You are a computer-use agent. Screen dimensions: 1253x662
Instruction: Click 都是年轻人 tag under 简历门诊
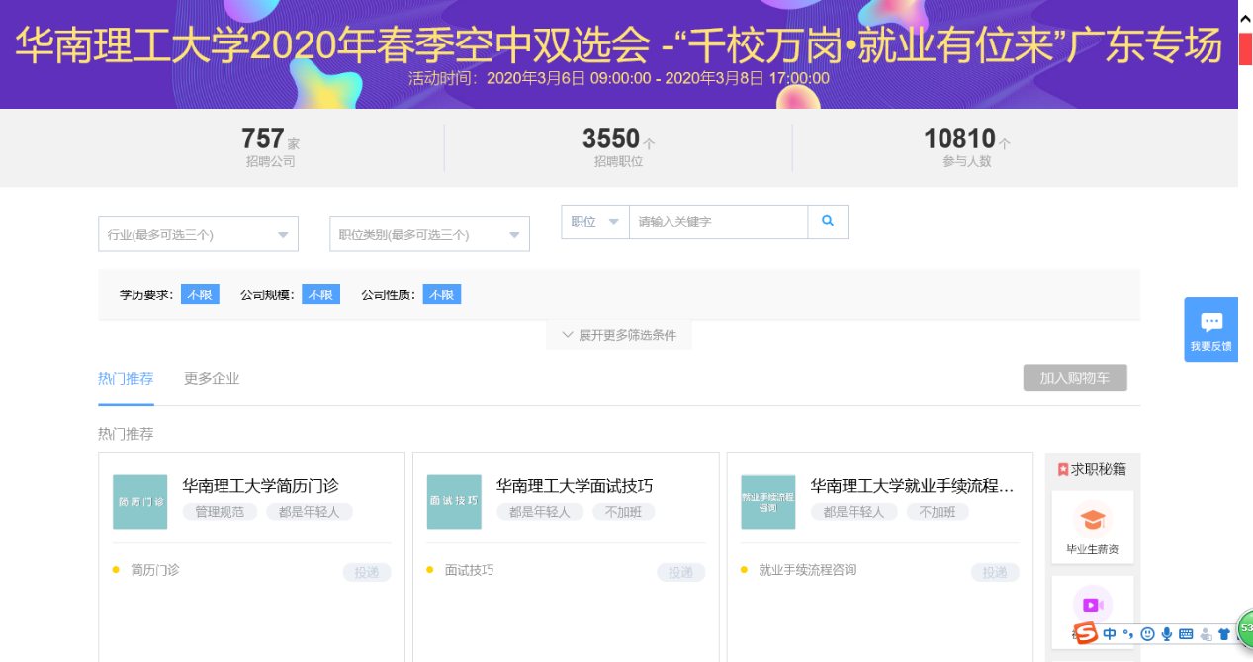[x=310, y=512]
